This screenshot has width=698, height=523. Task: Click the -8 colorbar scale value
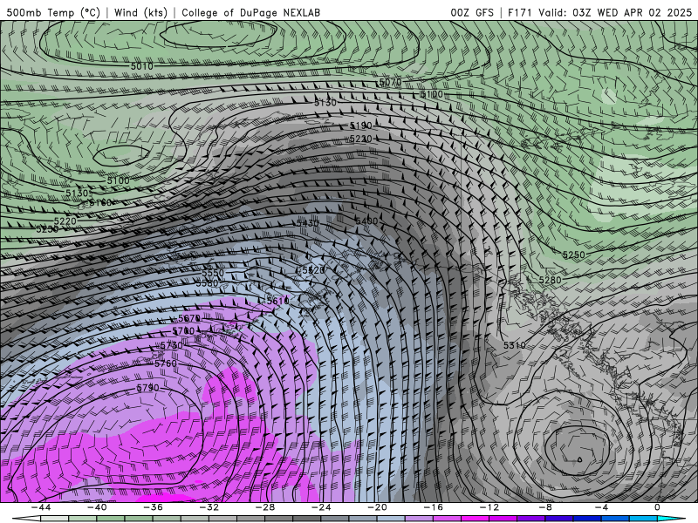(545, 507)
